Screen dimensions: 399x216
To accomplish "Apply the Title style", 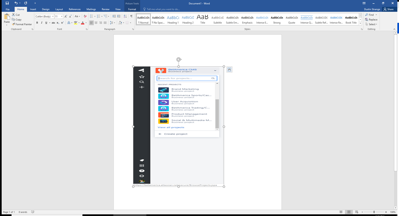I will click(202, 19).
